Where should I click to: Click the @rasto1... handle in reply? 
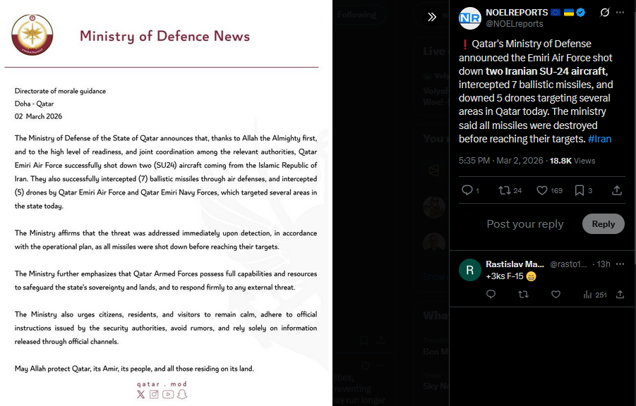coord(568,264)
